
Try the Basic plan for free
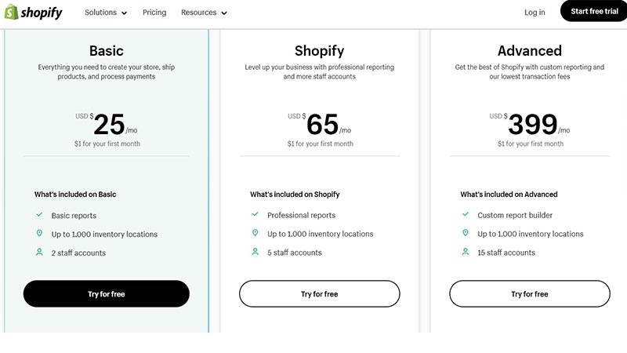pos(107,293)
